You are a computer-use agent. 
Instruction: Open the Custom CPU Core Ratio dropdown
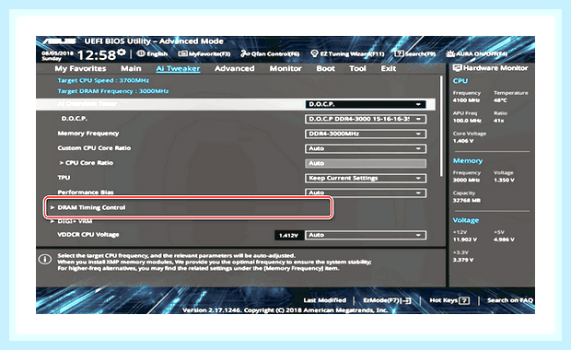point(366,148)
